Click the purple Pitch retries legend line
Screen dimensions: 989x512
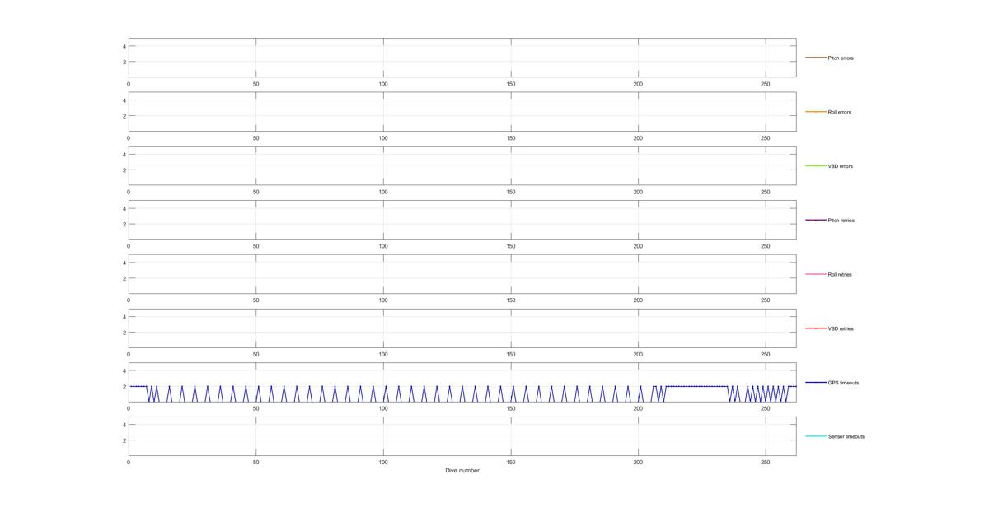click(816, 220)
